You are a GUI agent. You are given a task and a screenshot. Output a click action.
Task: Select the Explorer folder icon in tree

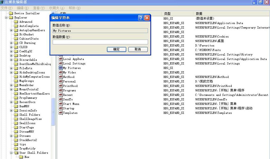tap(11, 17)
